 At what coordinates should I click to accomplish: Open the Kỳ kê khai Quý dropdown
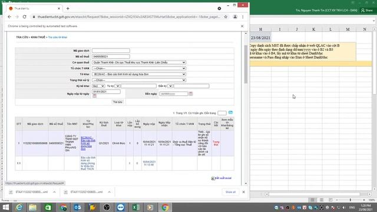(98, 86)
